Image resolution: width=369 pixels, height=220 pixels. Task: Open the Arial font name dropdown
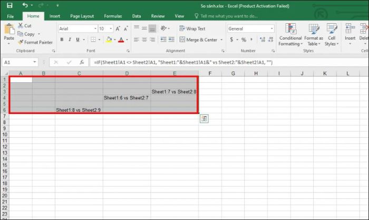pos(95,28)
